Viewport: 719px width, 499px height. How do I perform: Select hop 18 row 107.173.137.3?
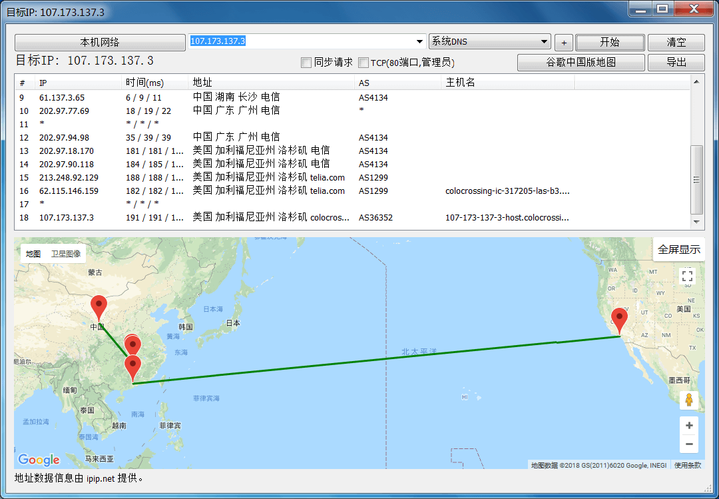tap(67, 218)
